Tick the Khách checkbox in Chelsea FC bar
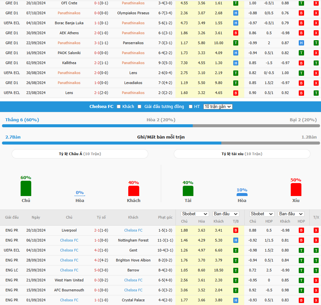 (119, 107)
